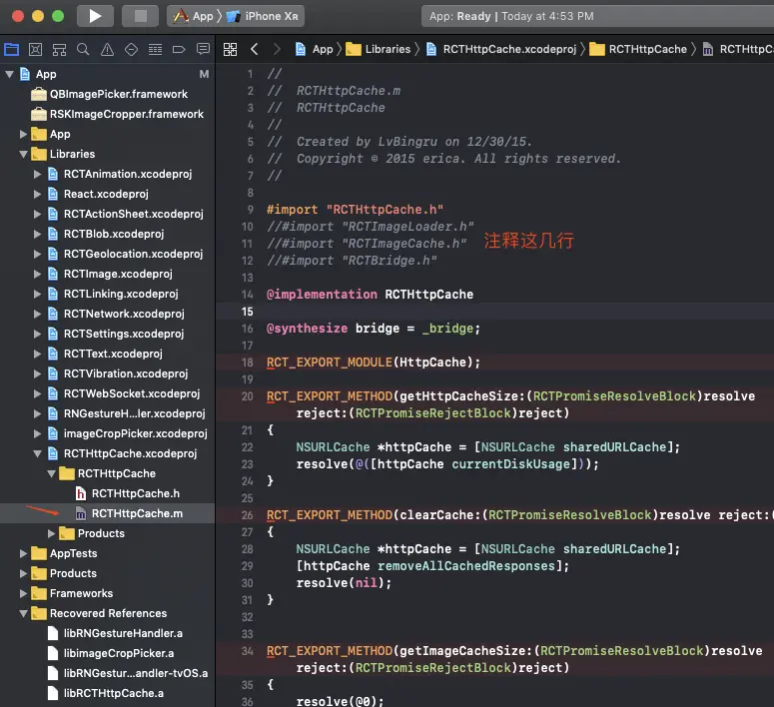Open the App scheme selector
774x707 pixels.
194,16
